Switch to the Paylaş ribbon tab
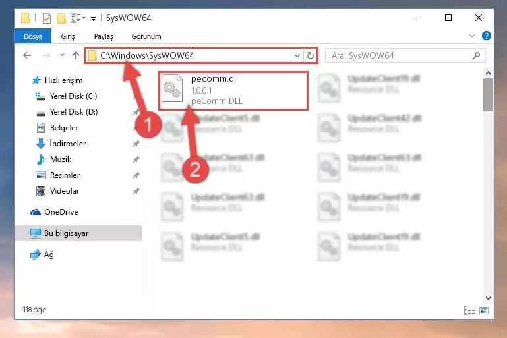The image size is (507, 338). [104, 36]
